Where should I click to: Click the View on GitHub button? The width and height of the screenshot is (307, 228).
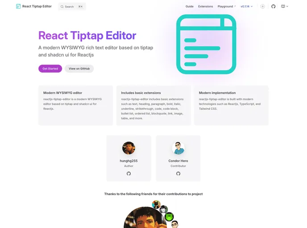coord(79,69)
